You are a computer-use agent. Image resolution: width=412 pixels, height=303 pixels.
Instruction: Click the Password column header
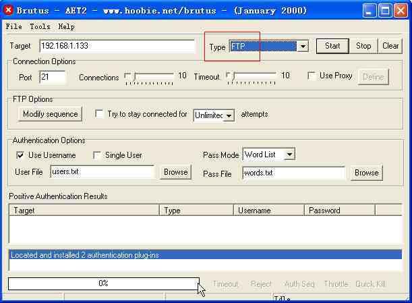[x=340, y=211]
